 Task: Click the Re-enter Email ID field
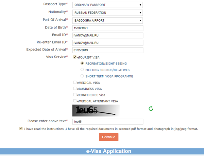108,43
